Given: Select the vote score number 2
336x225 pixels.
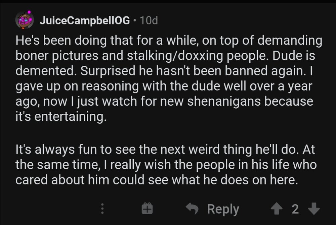Looking at the screenshot, I should 295,209.
